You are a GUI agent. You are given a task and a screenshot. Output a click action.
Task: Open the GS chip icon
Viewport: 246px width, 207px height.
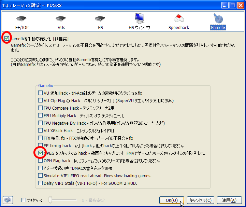coord(100,19)
